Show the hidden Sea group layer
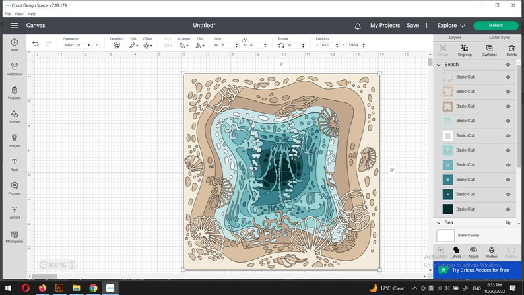The height and width of the screenshot is (295, 524). (x=508, y=223)
